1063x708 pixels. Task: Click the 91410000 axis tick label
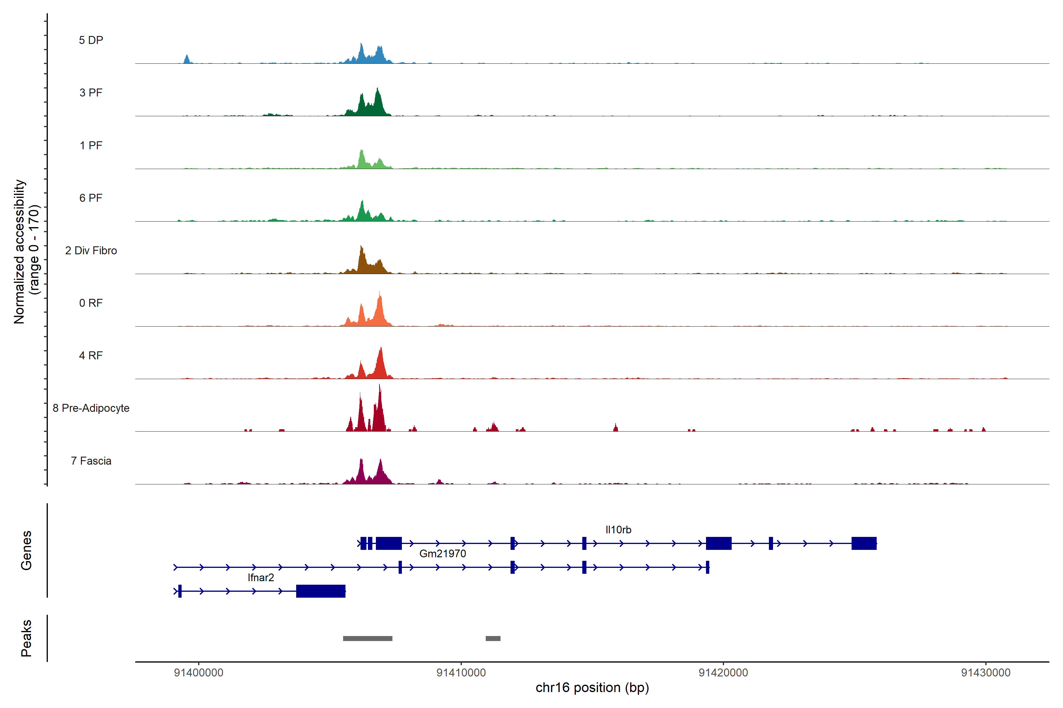(461, 673)
